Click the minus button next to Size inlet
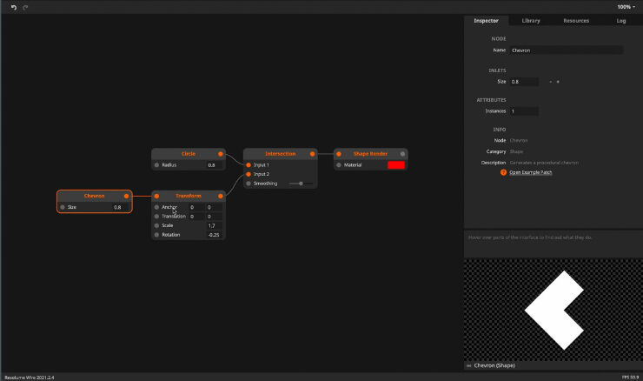The height and width of the screenshot is (381, 643). pyautogui.click(x=550, y=82)
